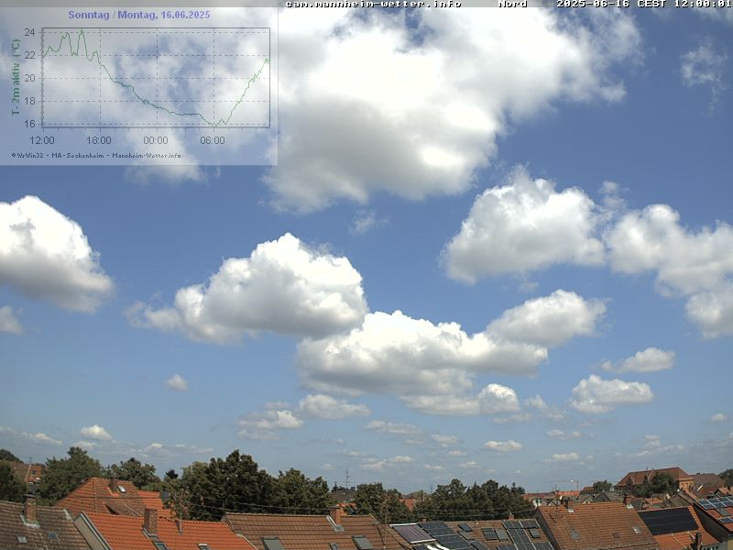Click the 18:00 tick on the temperature chart
Viewport: 733px width, 550px height.
coord(99,140)
